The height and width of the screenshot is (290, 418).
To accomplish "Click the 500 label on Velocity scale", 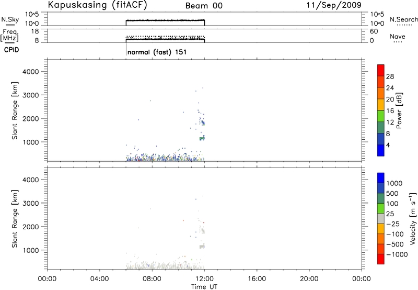I will pyautogui.click(x=392, y=194).
